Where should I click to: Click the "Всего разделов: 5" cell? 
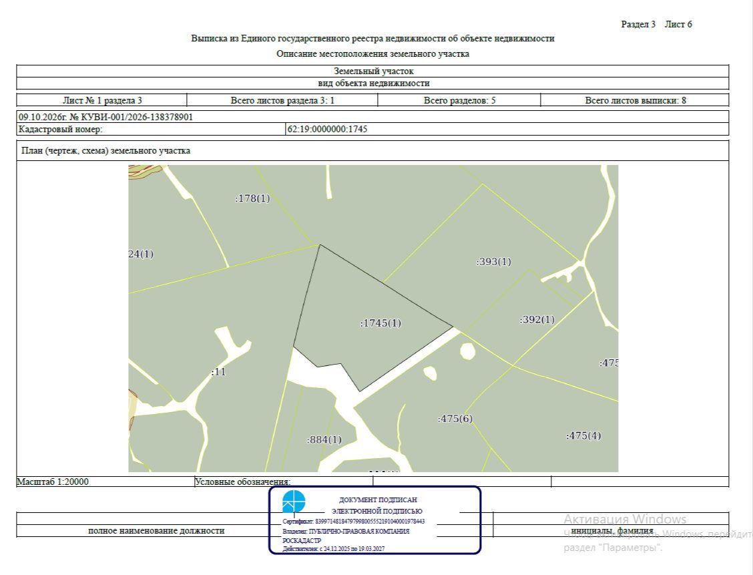point(459,100)
